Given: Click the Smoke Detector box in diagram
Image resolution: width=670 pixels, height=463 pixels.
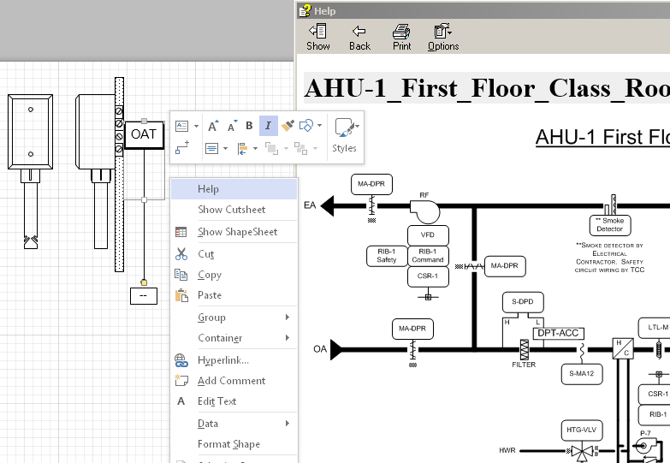Looking at the screenshot, I should (x=610, y=225).
